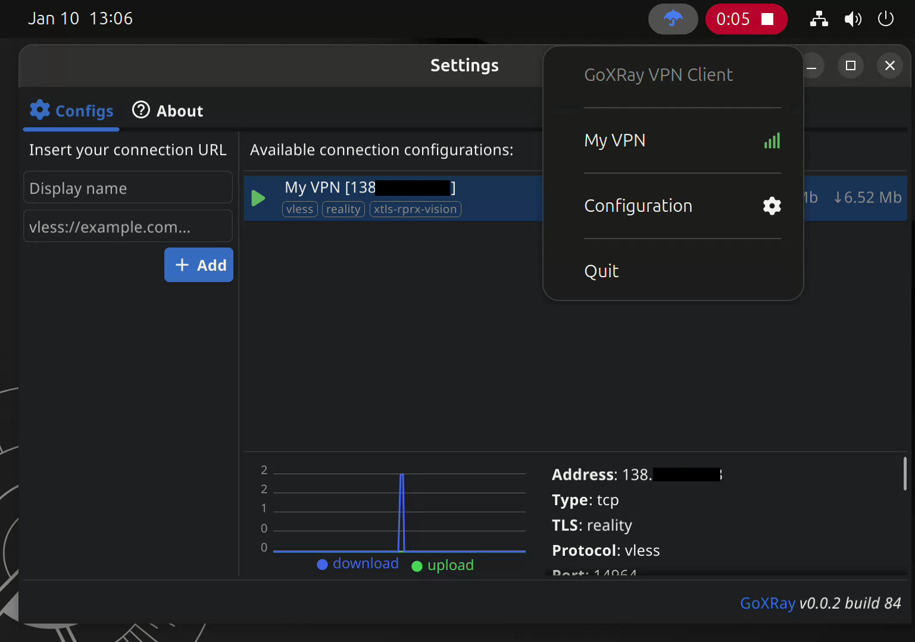Add the new connection configuration
The image size is (915, 642).
[x=199, y=265]
